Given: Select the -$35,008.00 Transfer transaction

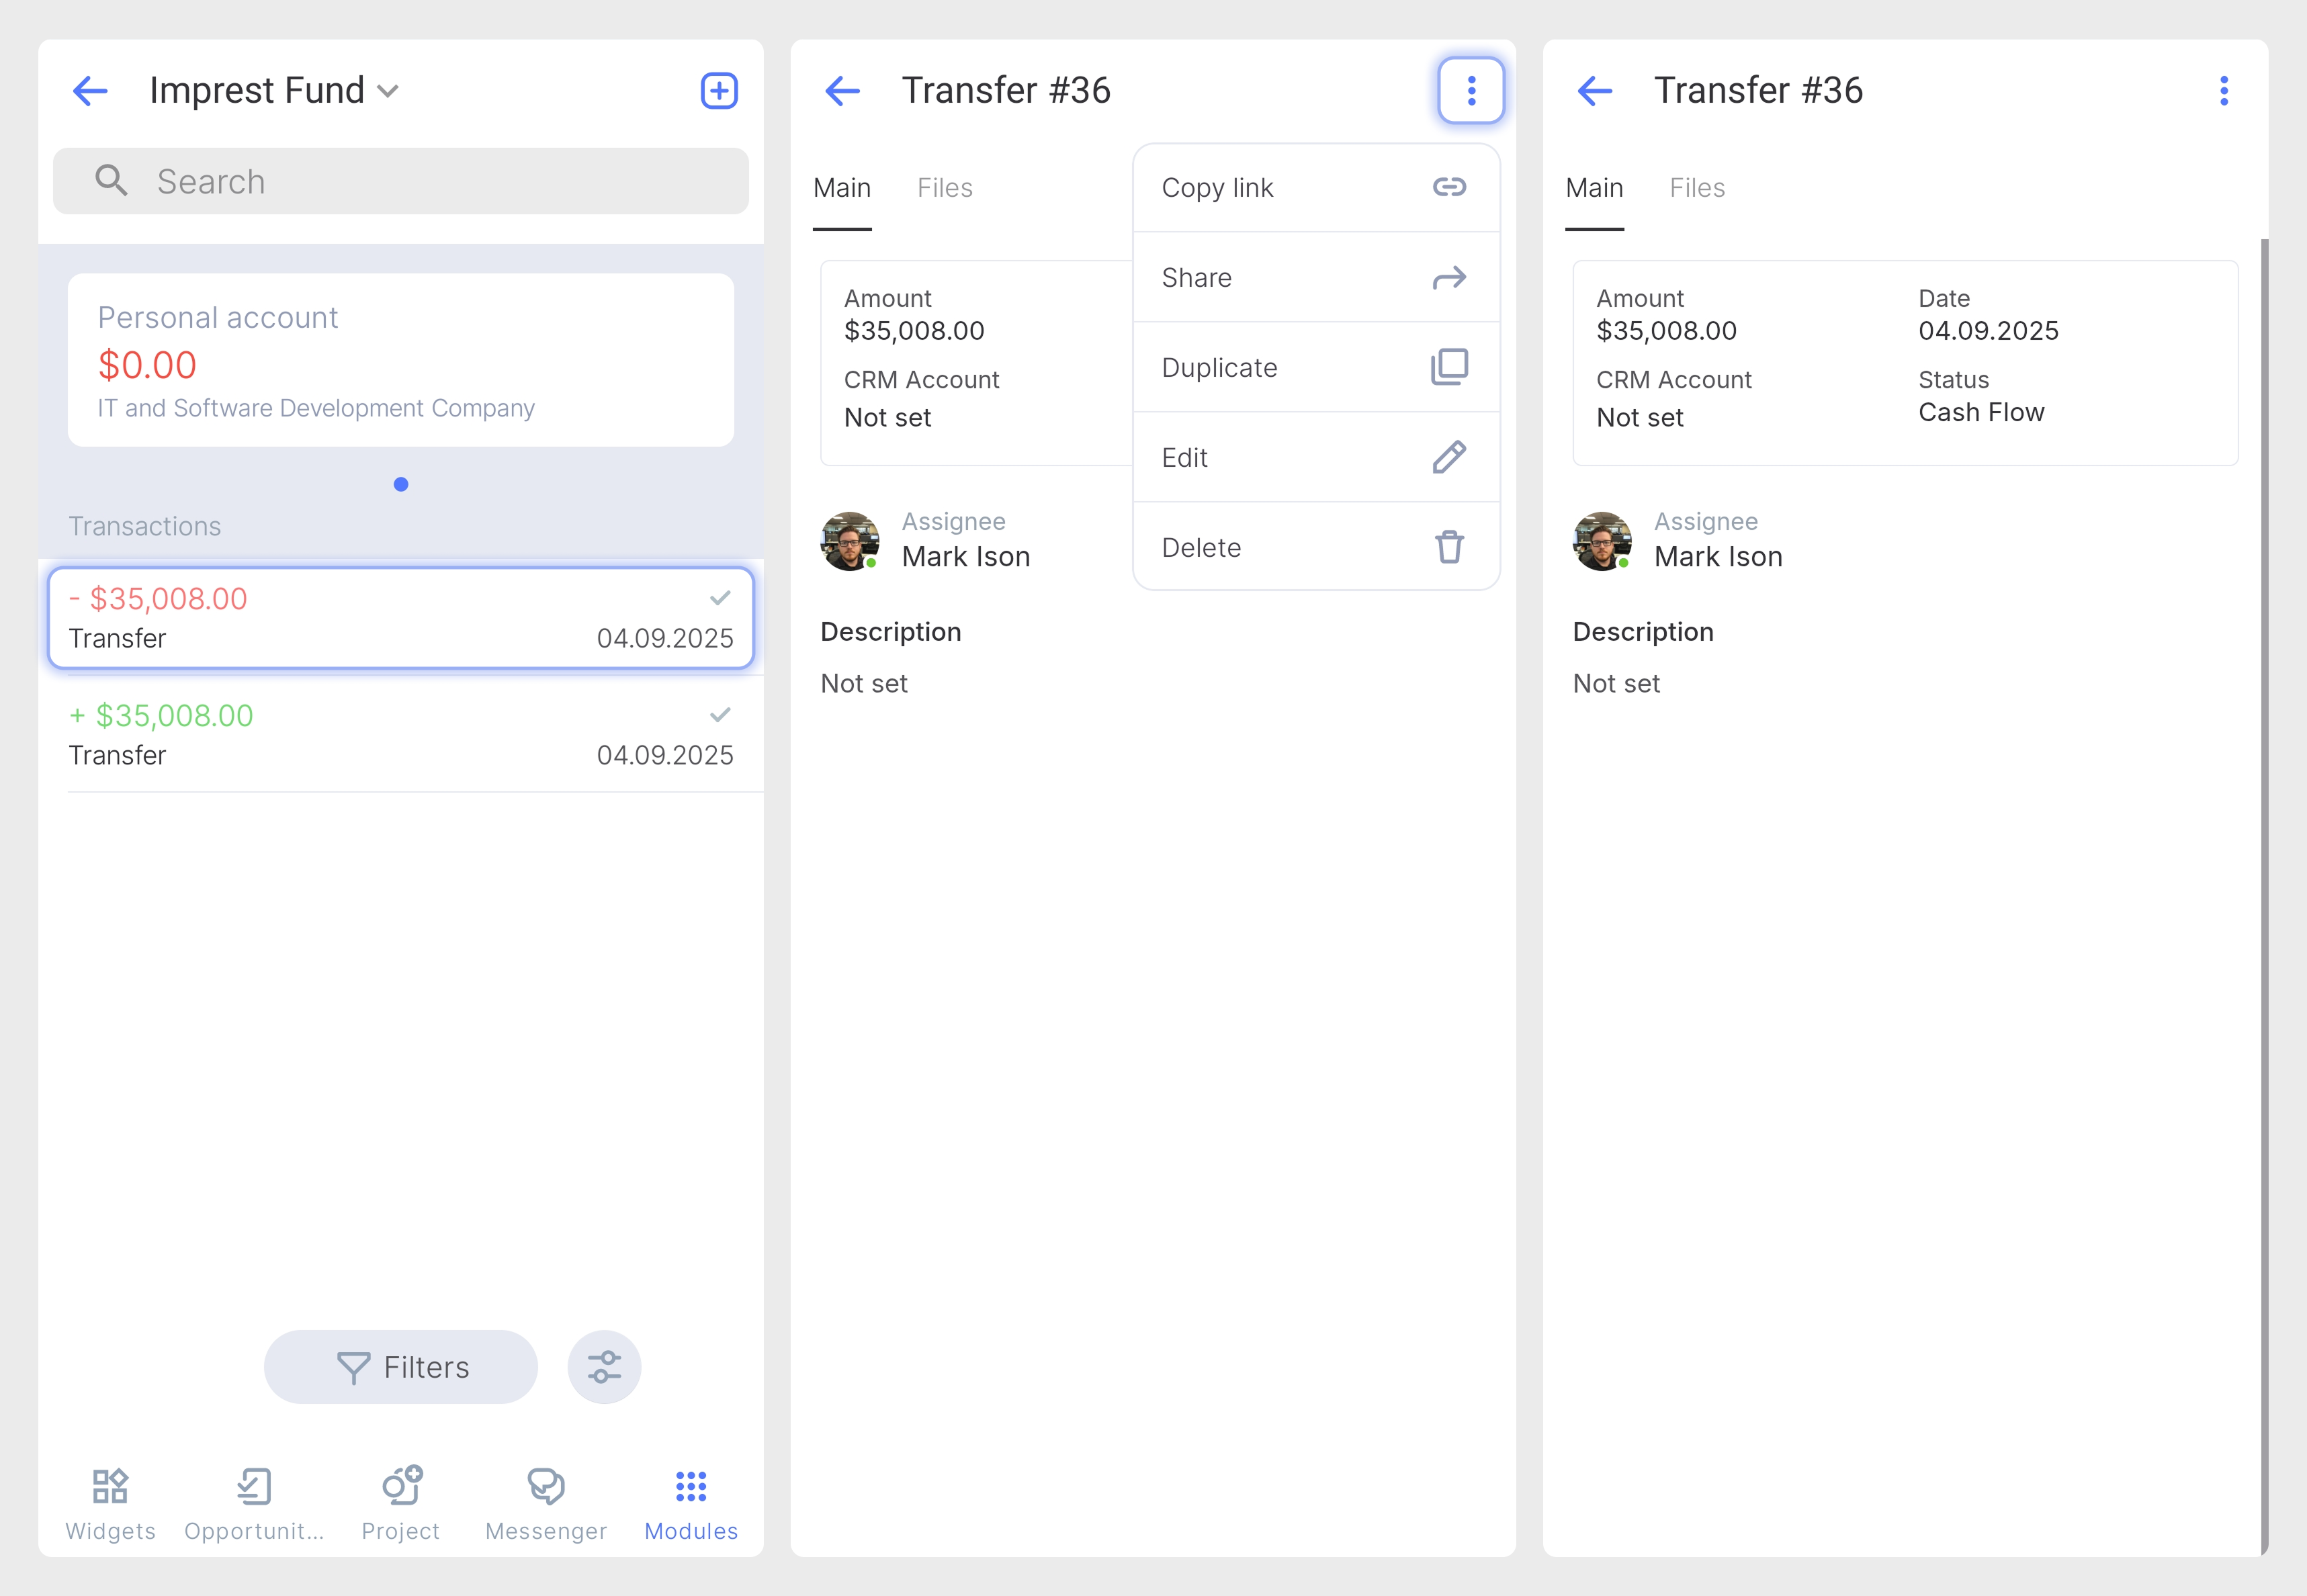Looking at the screenshot, I should coord(400,618).
